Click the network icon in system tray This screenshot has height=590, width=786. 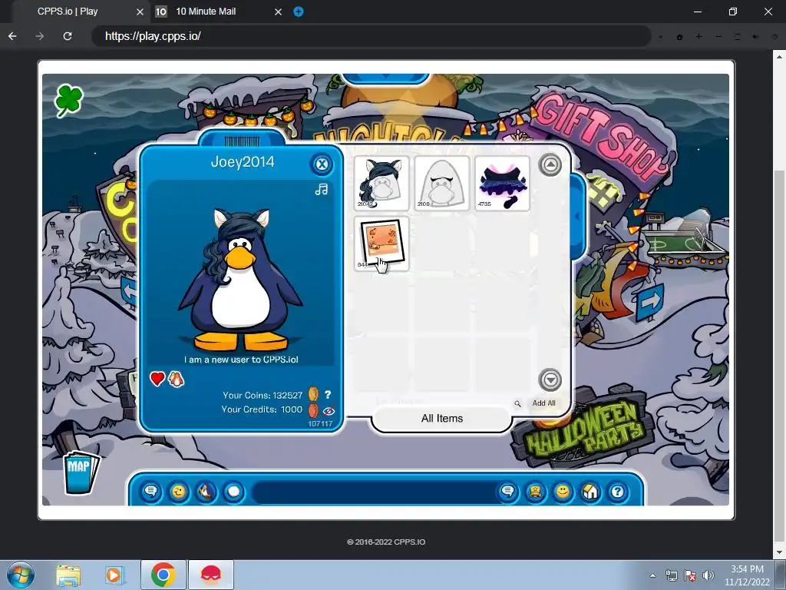(671, 575)
